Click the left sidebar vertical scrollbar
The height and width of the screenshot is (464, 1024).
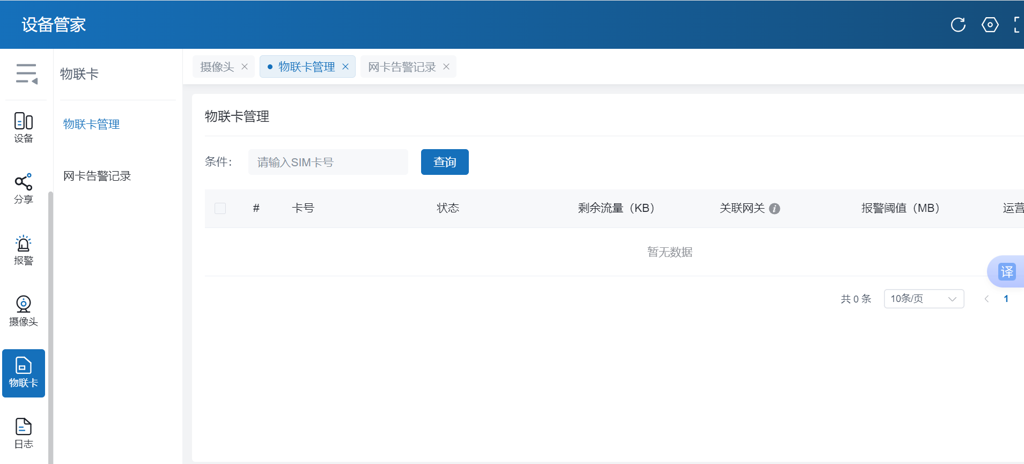click(x=51, y=322)
